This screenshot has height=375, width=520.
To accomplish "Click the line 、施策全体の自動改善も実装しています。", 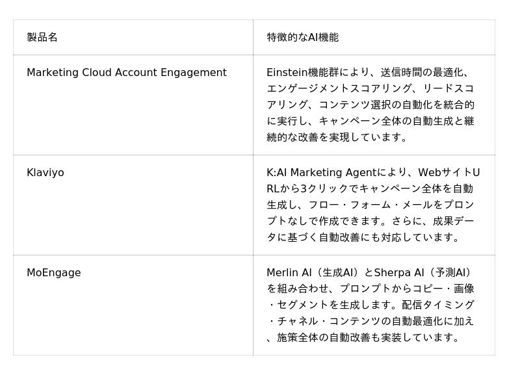I will 363,337.
